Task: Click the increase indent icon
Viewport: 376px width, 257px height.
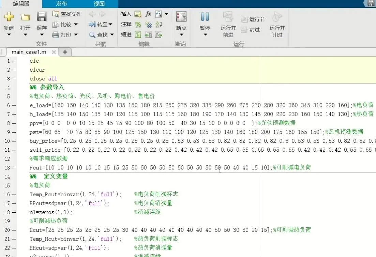Action: coord(148,35)
